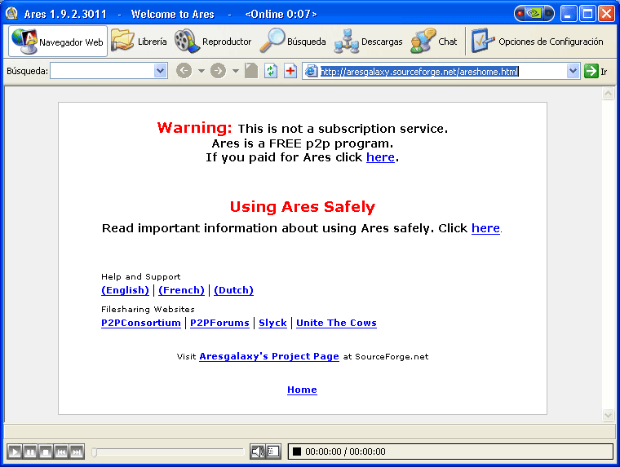Open the Búsqueda magnifier tab
The height and width of the screenshot is (467, 620).
(x=294, y=42)
